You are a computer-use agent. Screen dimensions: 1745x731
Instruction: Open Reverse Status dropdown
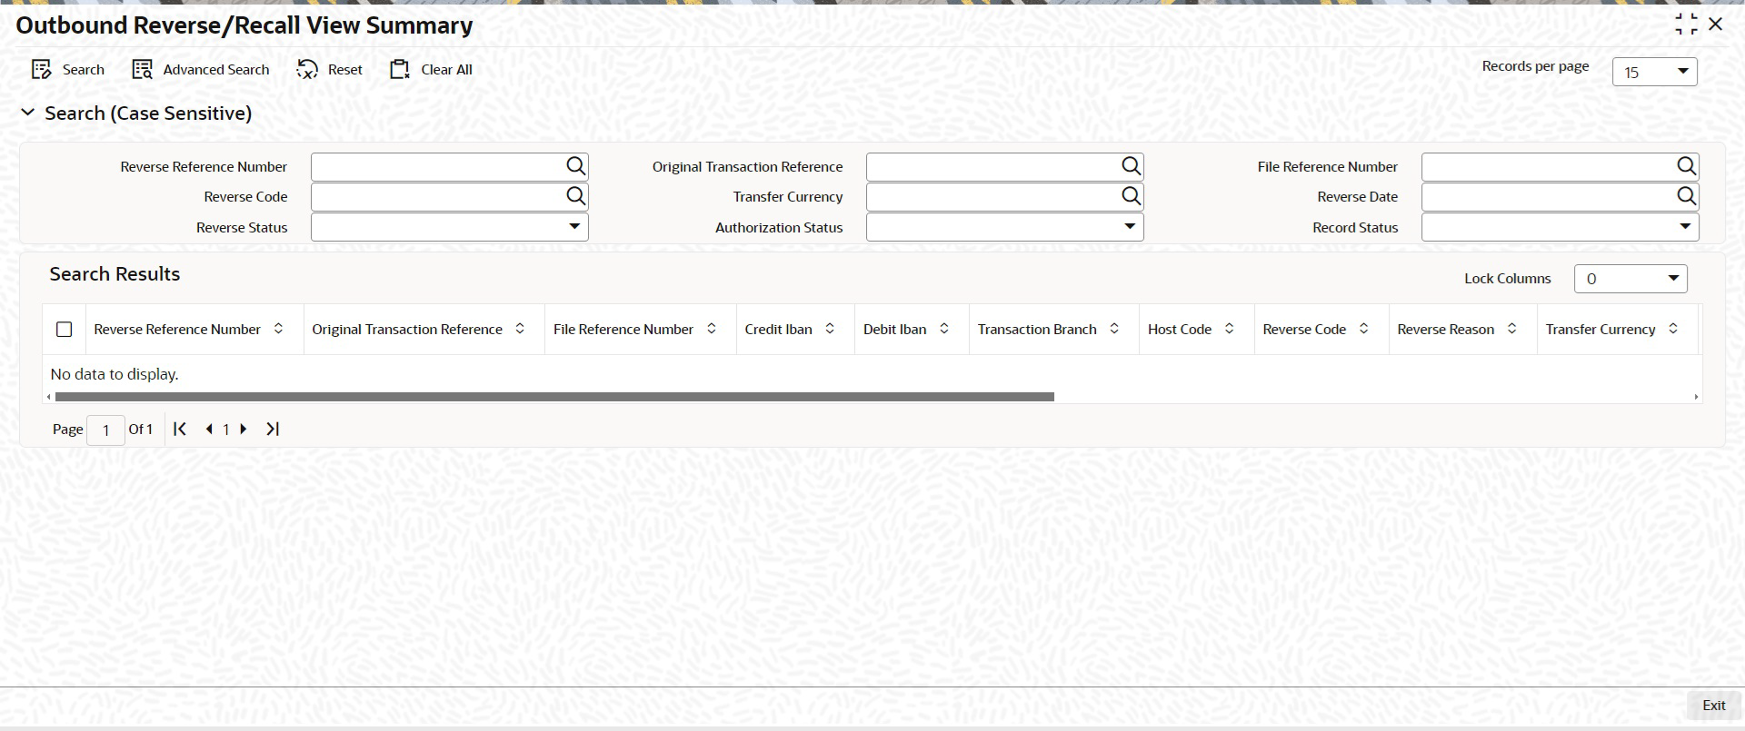tap(450, 227)
